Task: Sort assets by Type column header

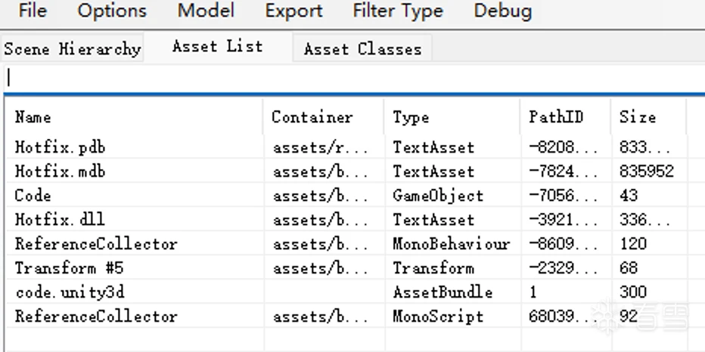Action: (452, 117)
